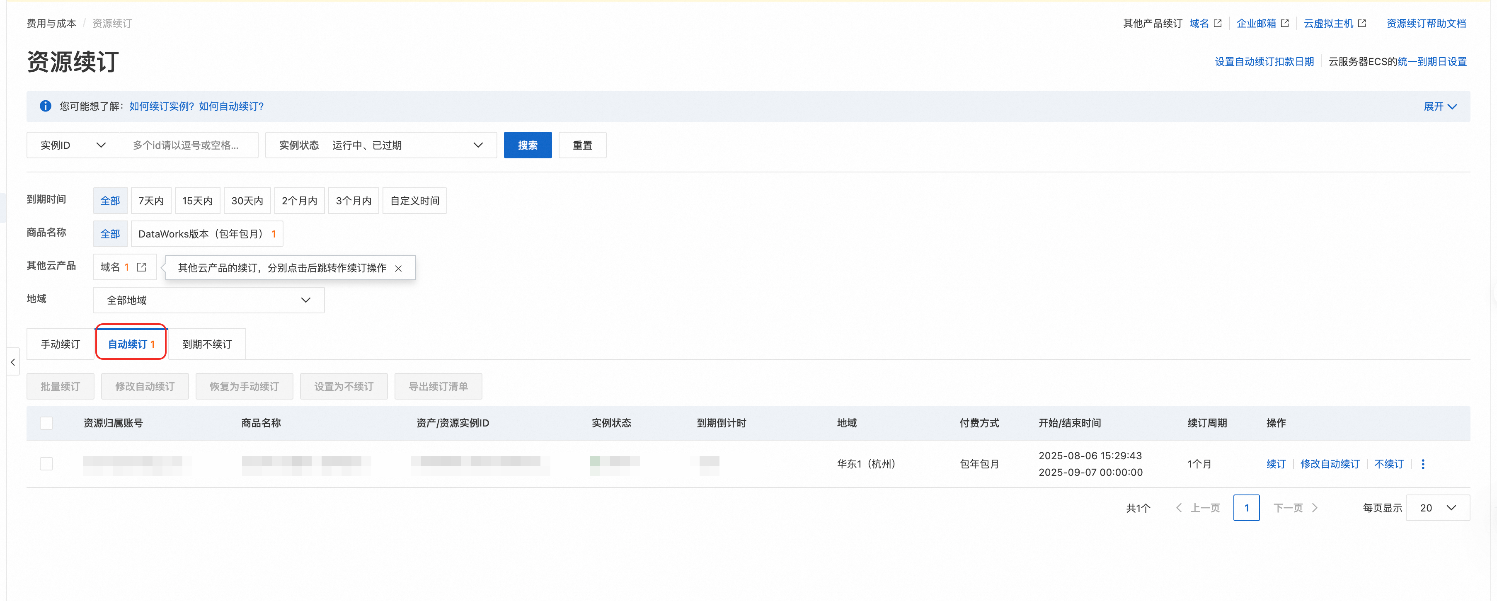Click the blue info icon in banner

pyautogui.click(x=45, y=106)
